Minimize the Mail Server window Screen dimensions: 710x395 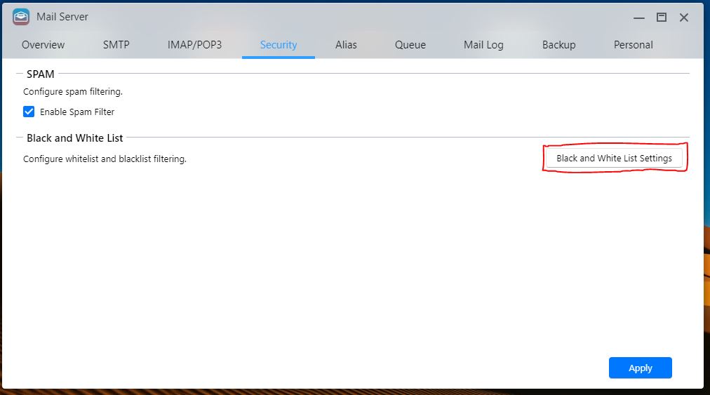[x=639, y=18]
